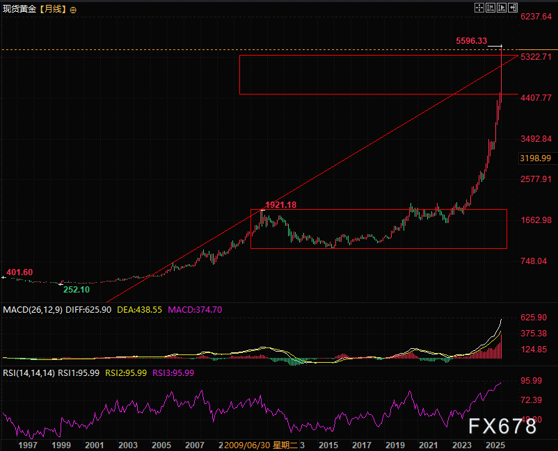Click the 2001 year on time axis

(x=95, y=445)
